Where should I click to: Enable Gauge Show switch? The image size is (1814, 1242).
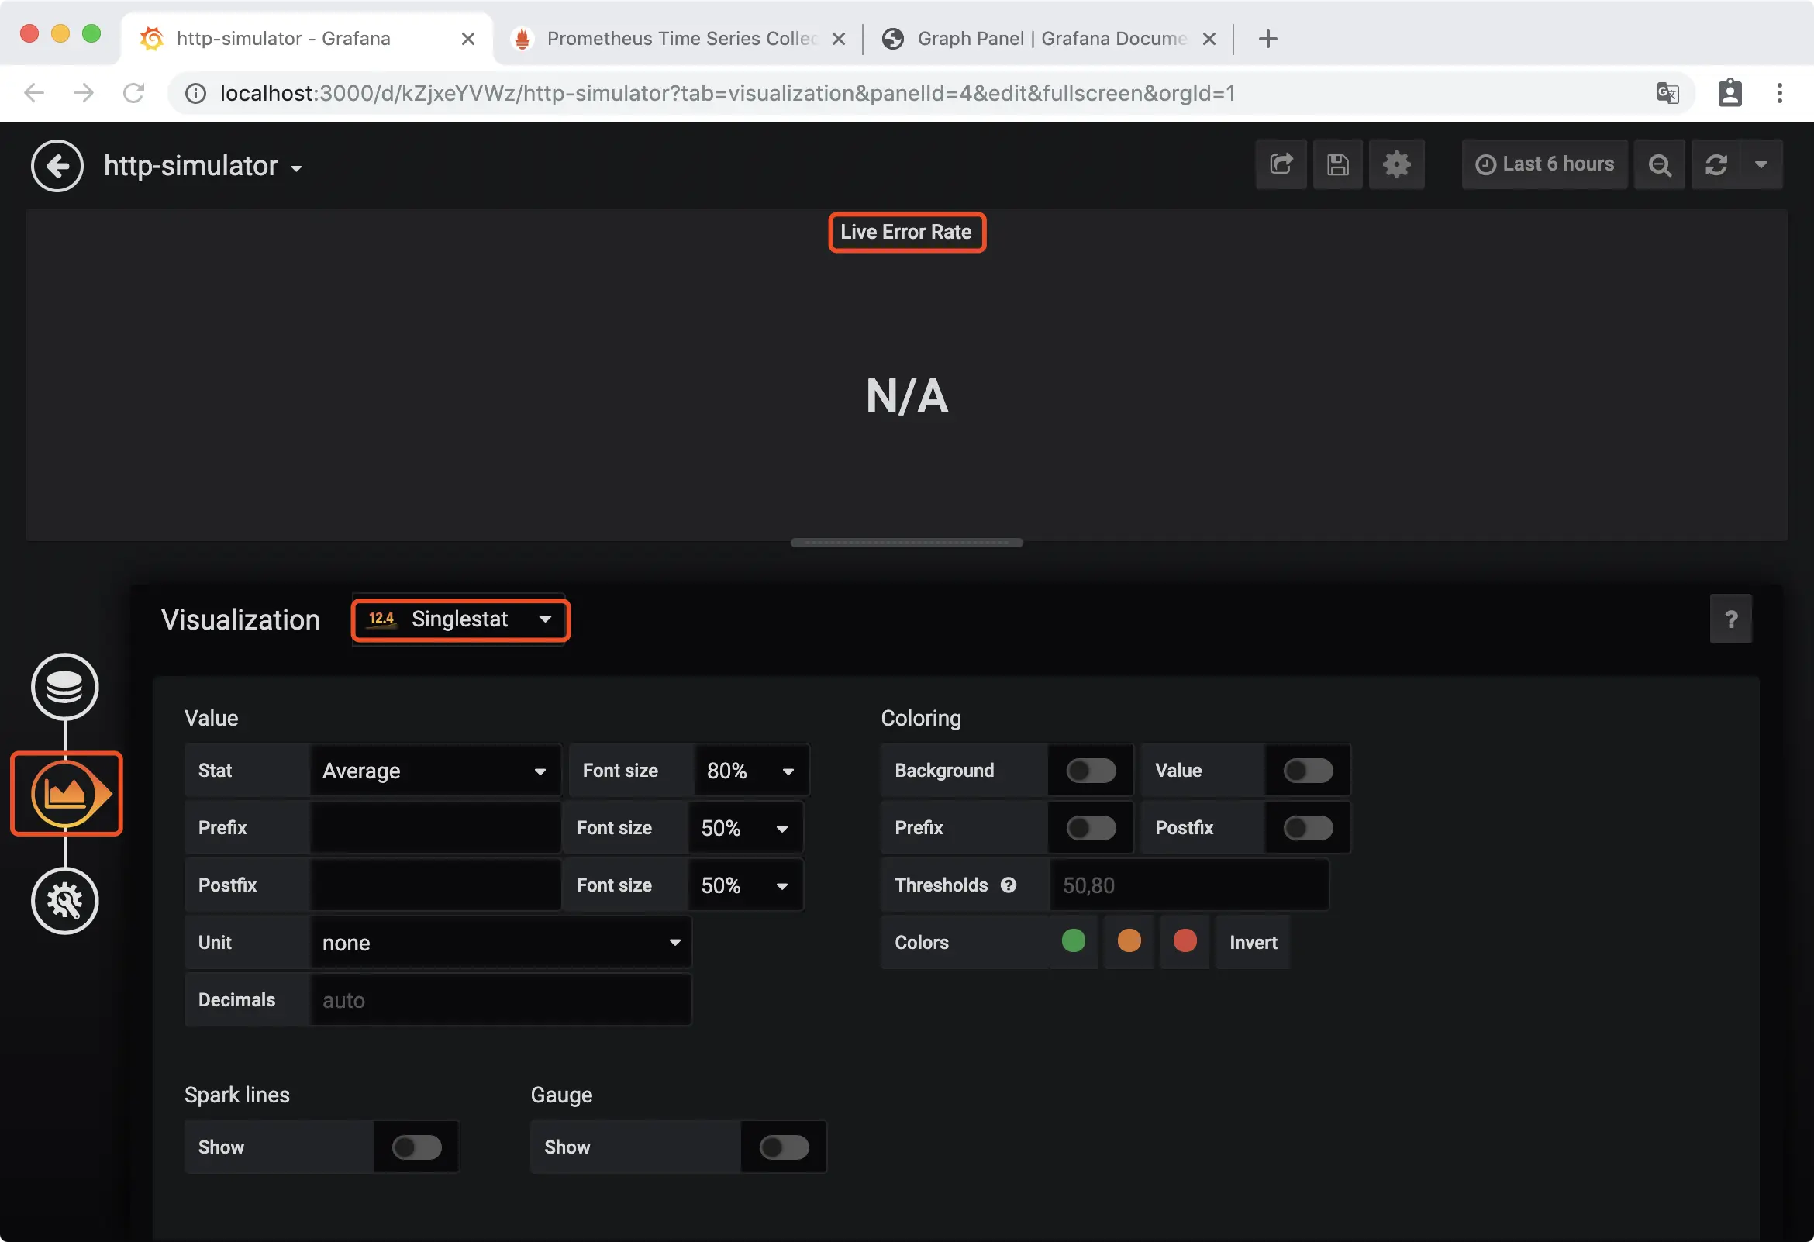784,1147
